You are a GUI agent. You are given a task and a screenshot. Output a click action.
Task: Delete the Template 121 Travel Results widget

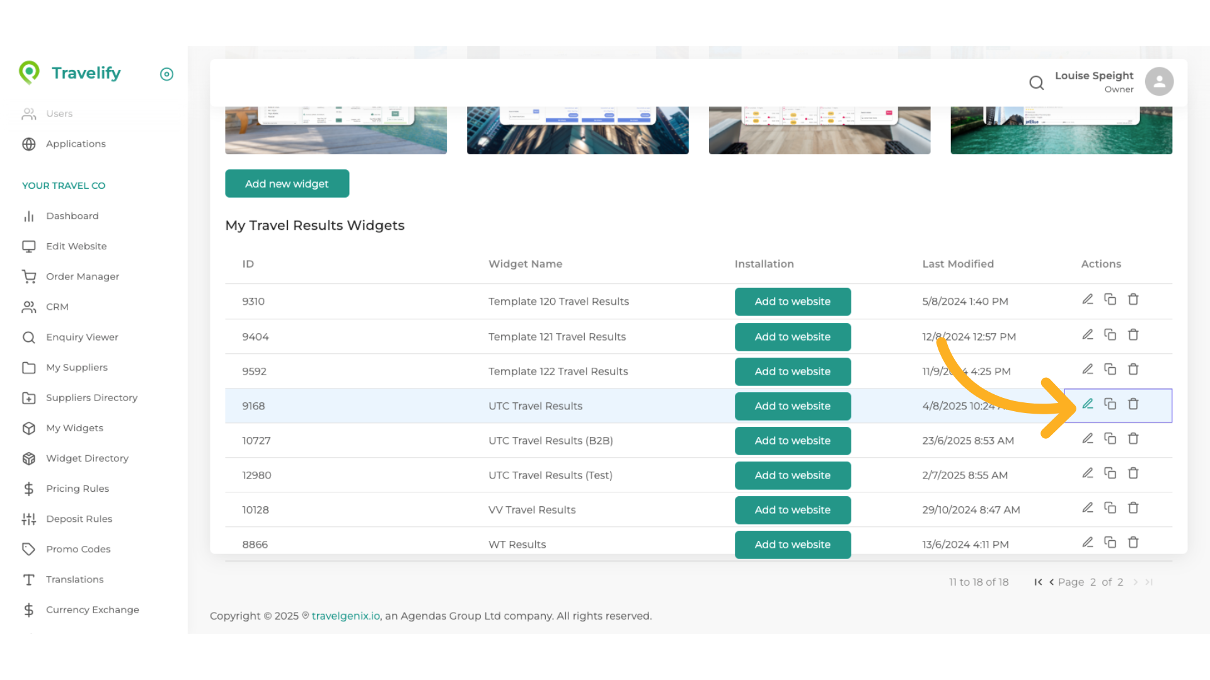pos(1133,335)
